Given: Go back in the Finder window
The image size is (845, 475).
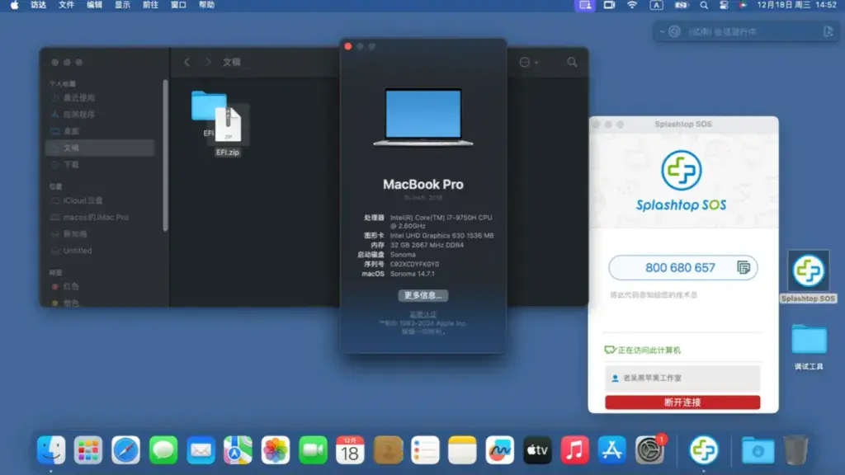Looking at the screenshot, I should point(187,63).
